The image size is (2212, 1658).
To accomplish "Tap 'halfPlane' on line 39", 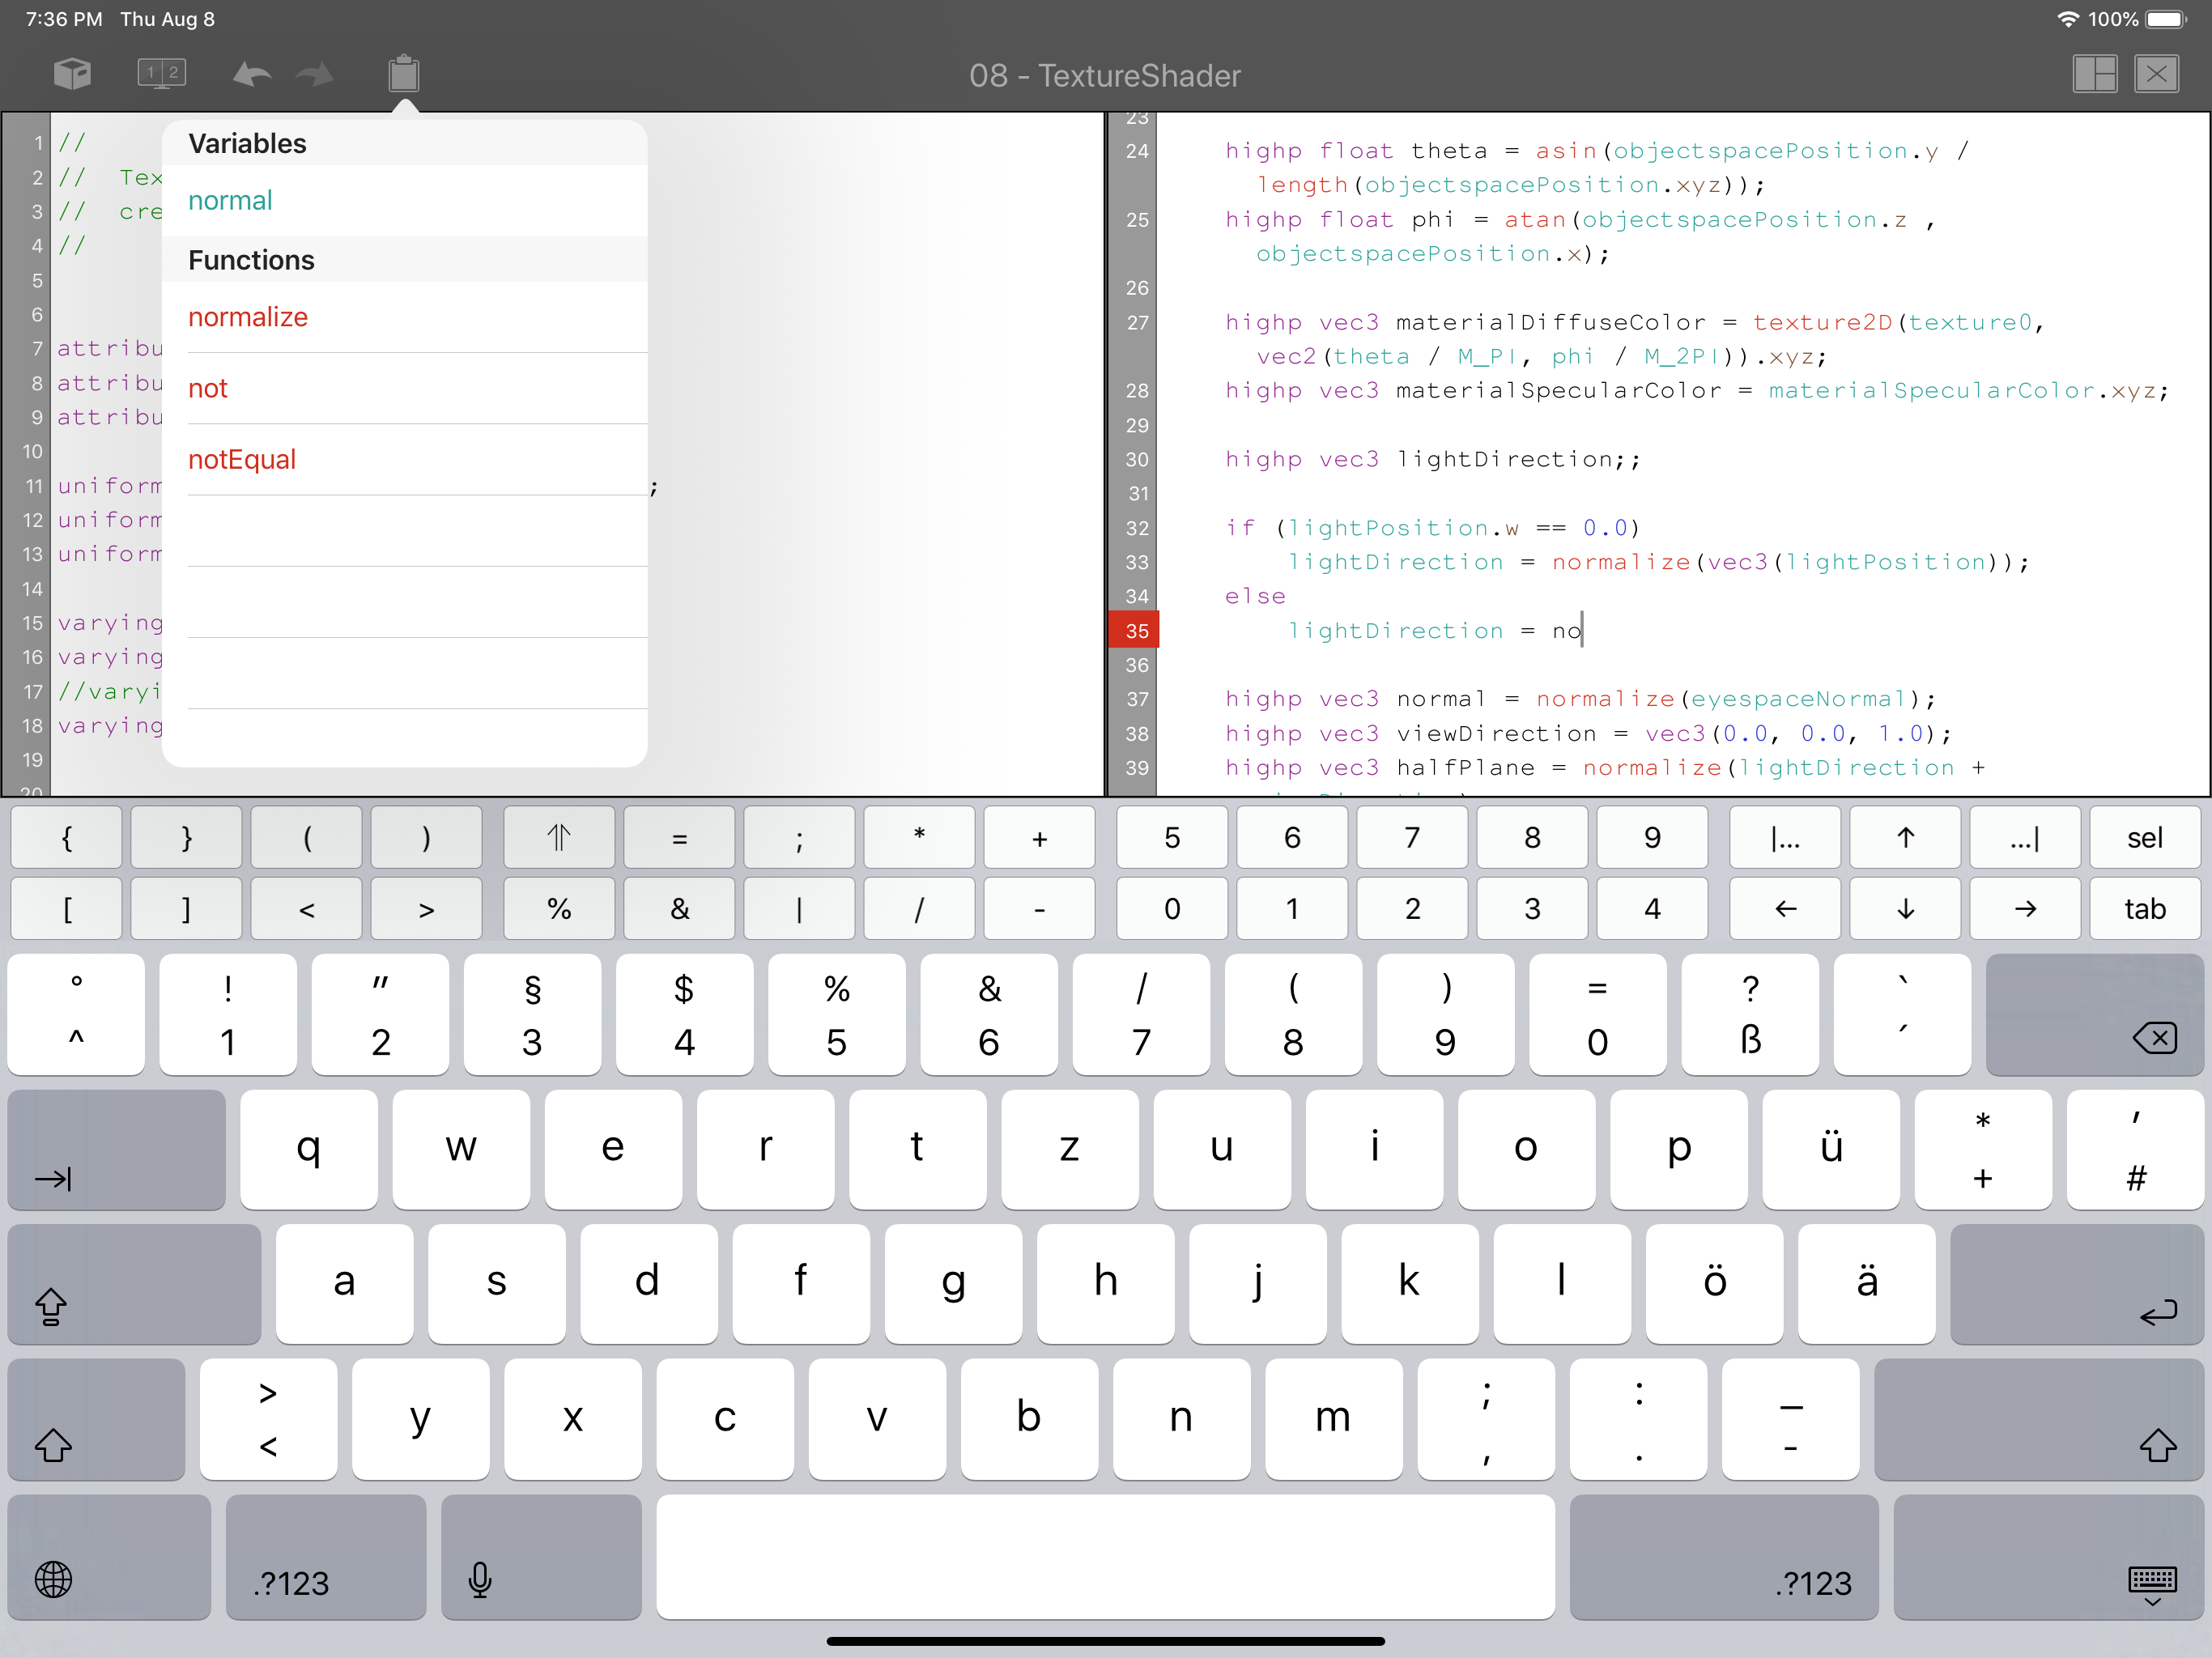I will click(x=1465, y=768).
